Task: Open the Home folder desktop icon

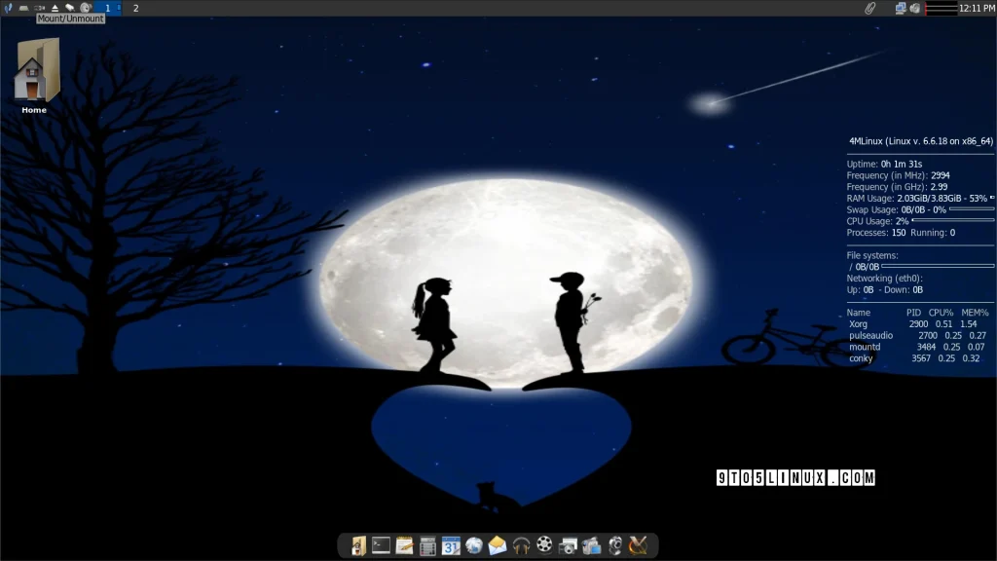Action: click(34, 74)
